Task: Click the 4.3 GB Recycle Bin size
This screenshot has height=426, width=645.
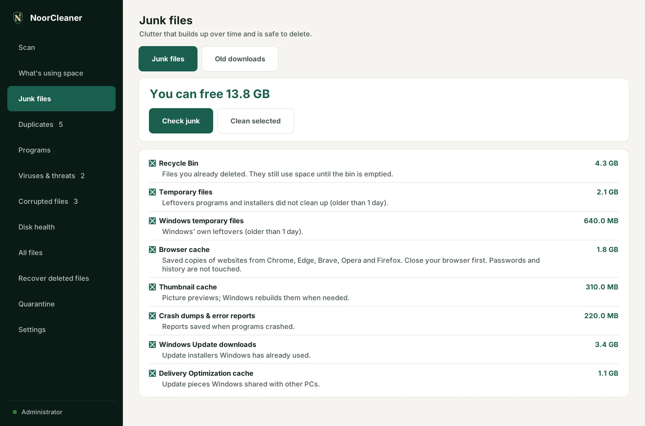Action: point(606,163)
